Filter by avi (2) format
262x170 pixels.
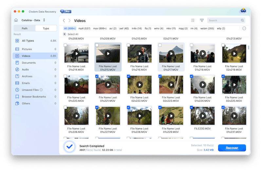(113, 28)
